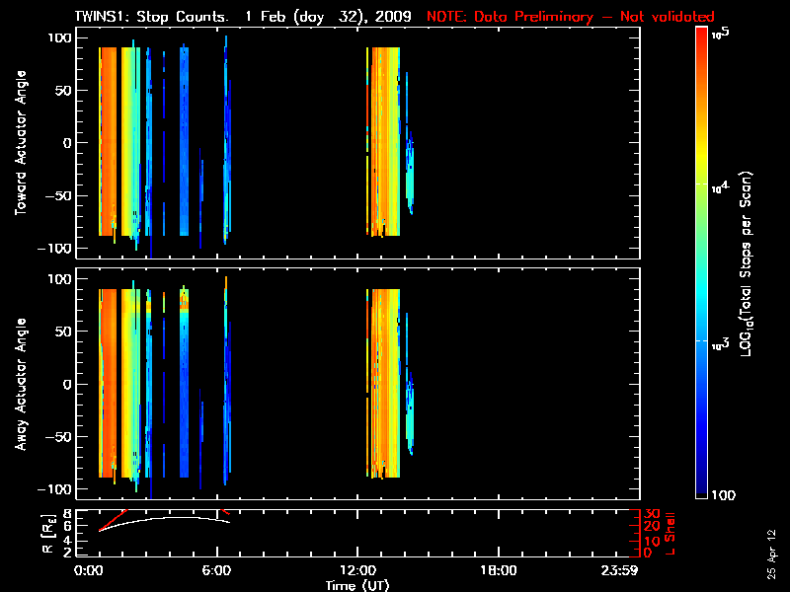Screen dimensions: 790x592
Task: Select the 12:00 time tick label
Action: (x=356, y=570)
